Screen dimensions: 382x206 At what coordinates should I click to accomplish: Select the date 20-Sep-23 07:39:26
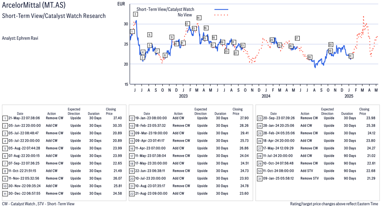coord(279,118)
